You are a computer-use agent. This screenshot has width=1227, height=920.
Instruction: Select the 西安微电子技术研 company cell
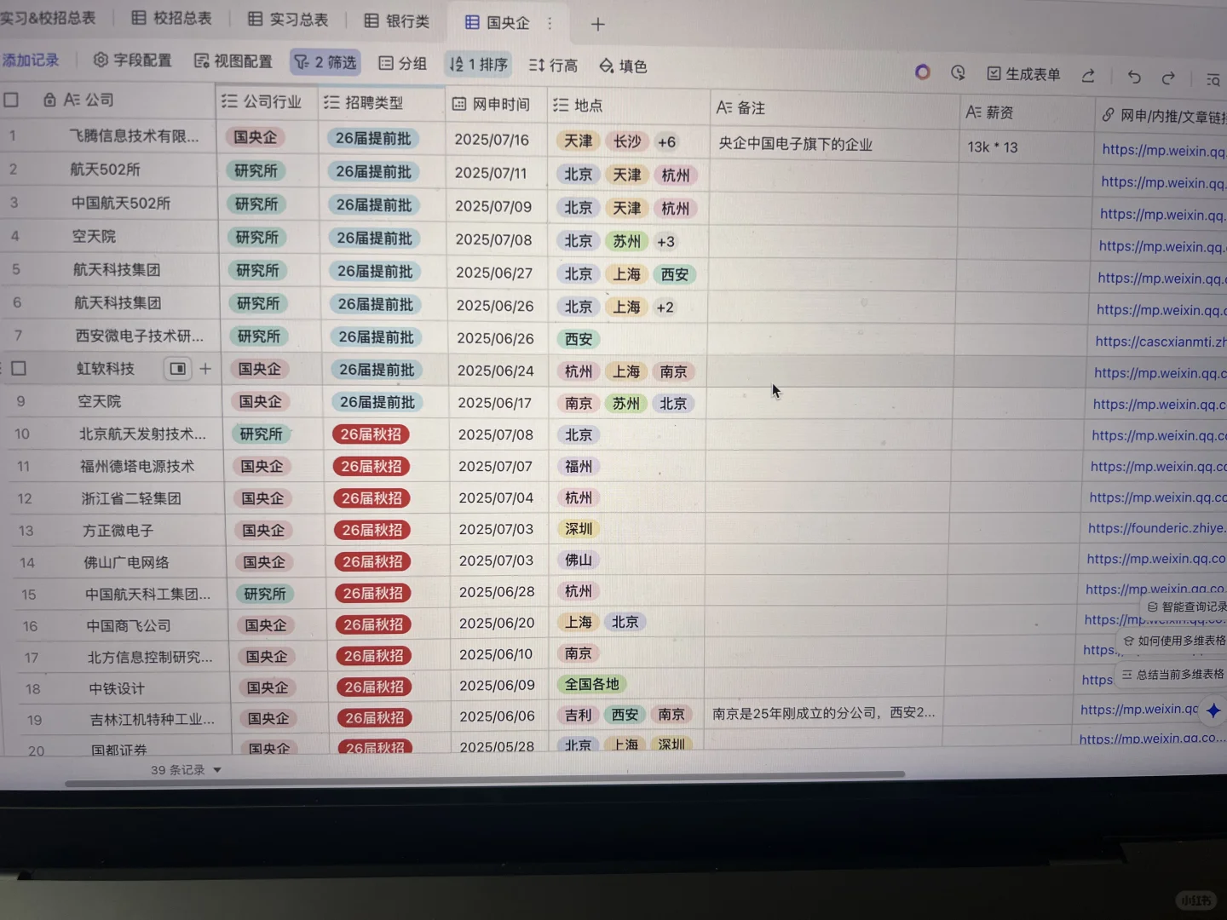click(140, 336)
